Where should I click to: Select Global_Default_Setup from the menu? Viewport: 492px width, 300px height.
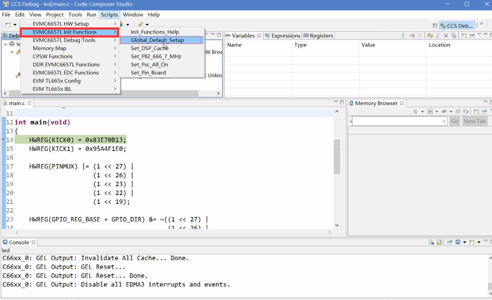pos(158,40)
